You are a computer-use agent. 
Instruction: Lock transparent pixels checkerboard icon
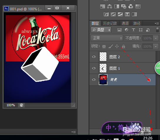tap(104, 46)
